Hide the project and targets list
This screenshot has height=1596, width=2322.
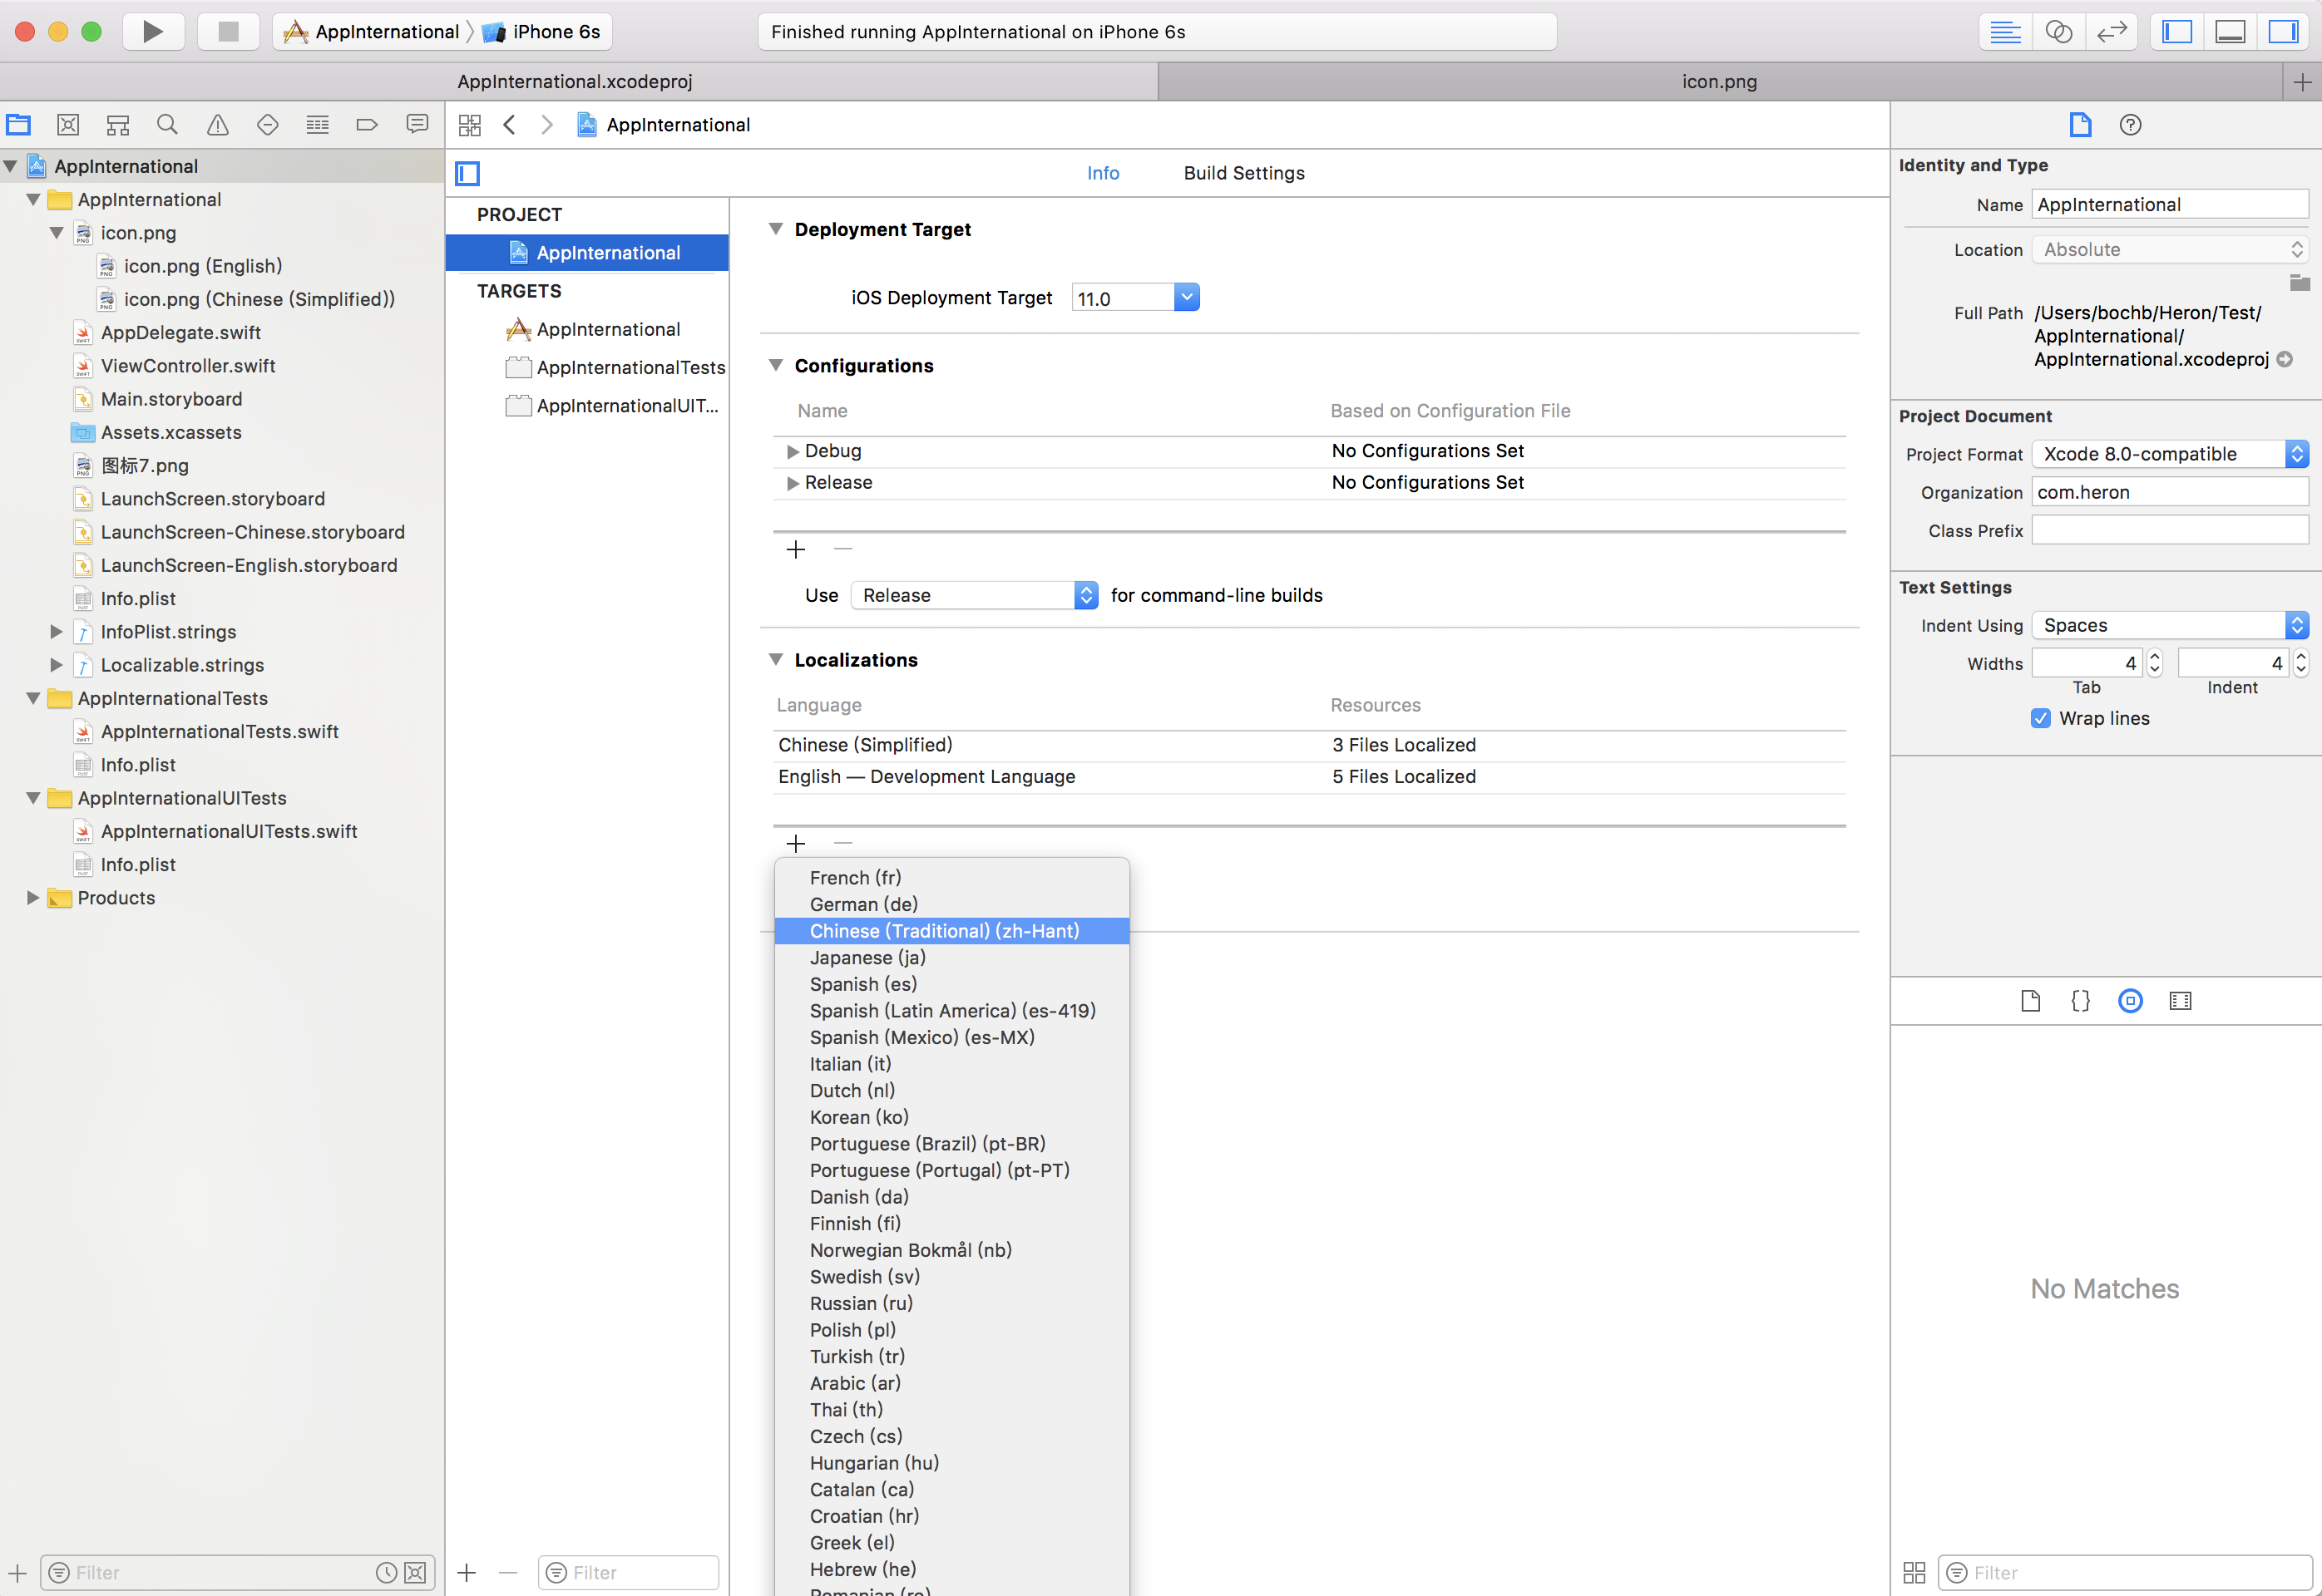point(467,173)
